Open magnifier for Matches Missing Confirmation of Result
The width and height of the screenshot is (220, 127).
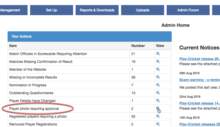(x=158, y=61)
